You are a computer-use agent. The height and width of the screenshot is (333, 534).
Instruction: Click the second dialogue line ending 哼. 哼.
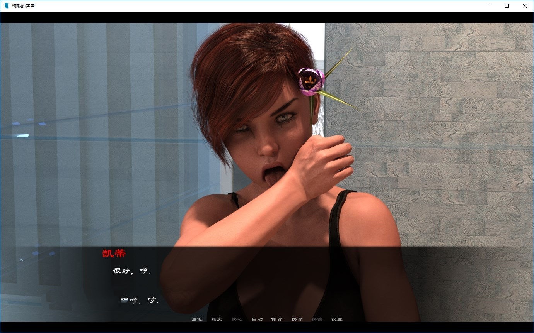tap(140, 300)
